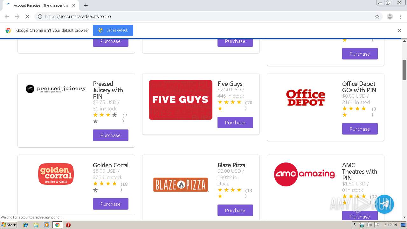Viewport: 407px width, 229px height.
Task: Click the Pressed Juicery "$3.75 USD / 30 in stock" text
Action: click(106, 105)
